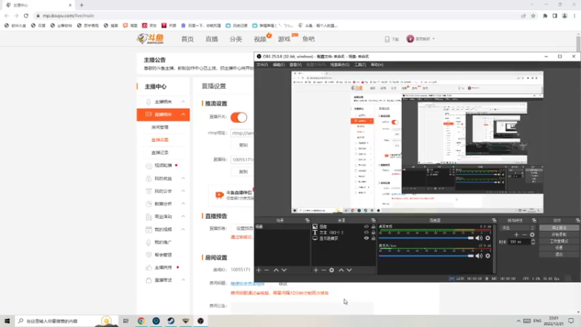Screen dimensions: 581x327
Task: Add a new source in OBS Sources panel
Action: (x=316, y=270)
